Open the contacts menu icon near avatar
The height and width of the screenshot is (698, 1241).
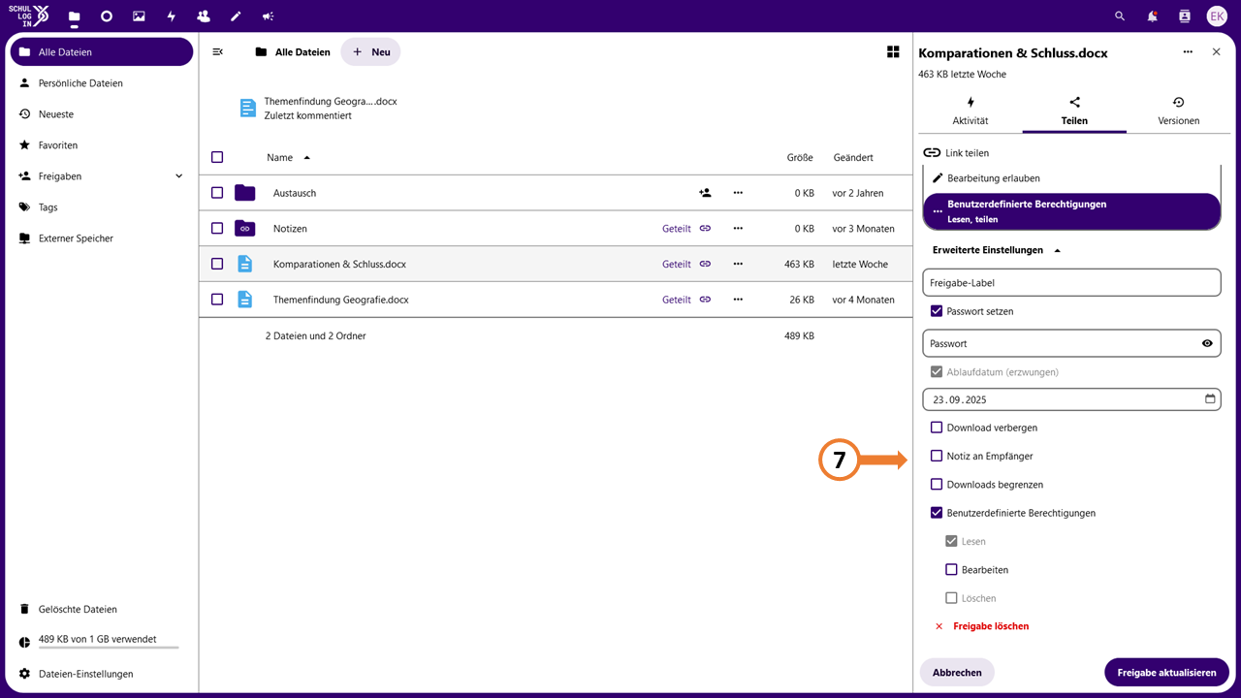click(x=1184, y=16)
